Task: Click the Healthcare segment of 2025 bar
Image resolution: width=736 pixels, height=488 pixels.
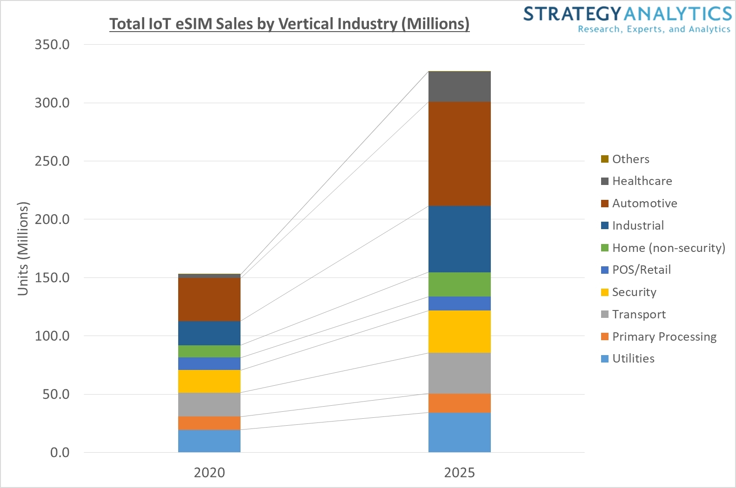Action: point(459,86)
